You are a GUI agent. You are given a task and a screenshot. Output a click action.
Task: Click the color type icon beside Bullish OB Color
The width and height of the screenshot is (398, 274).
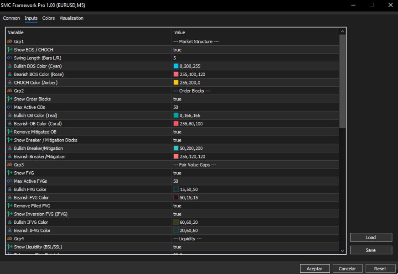10,116
